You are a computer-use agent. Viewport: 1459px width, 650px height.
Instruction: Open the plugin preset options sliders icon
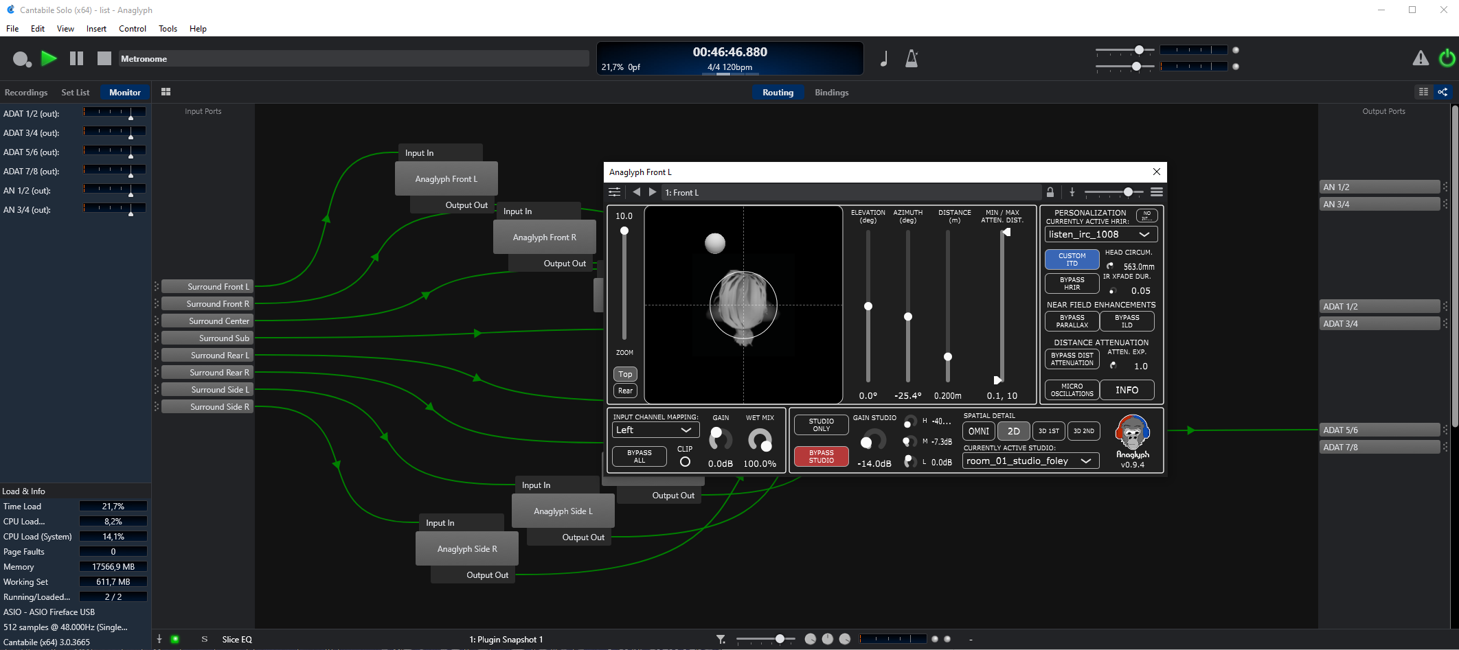(x=615, y=192)
